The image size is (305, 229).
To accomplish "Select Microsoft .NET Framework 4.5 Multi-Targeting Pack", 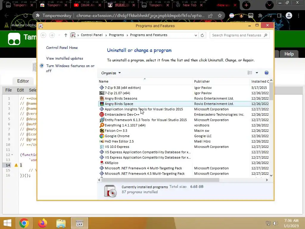I will tap(183, 174).
